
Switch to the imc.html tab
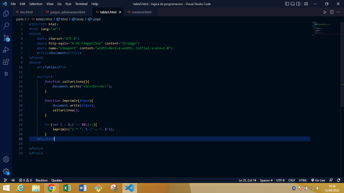[27, 12]
